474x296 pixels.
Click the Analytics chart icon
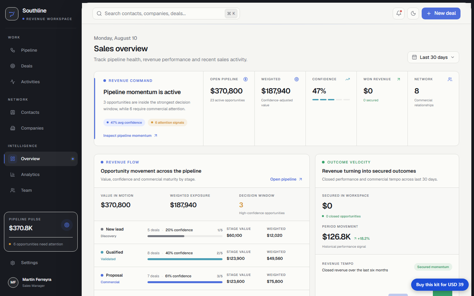(x=13, y=175)
